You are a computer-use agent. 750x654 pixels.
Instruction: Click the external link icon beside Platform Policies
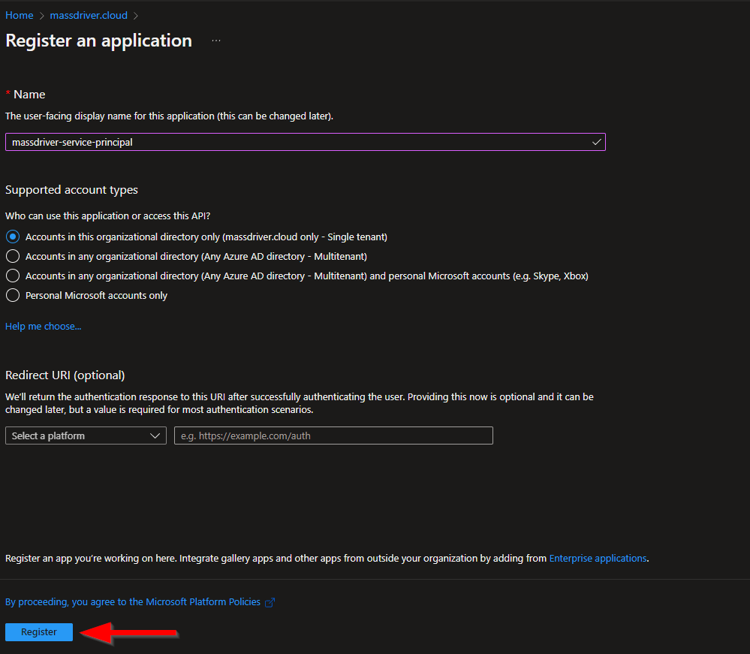(x=270, y=602)
